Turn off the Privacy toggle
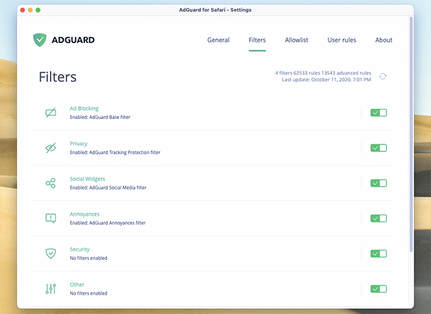Image resolution: width=431 pixels, height=314 pixels. 378,148
